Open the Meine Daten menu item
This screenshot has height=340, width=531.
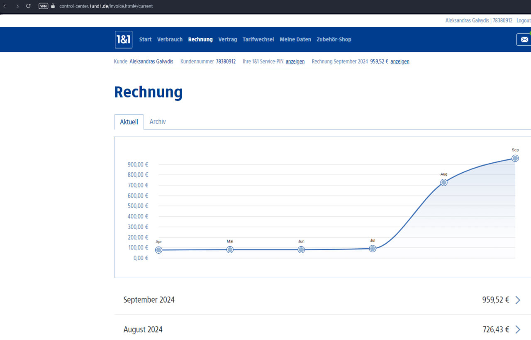pyautogui.click(x=295, y=39)
